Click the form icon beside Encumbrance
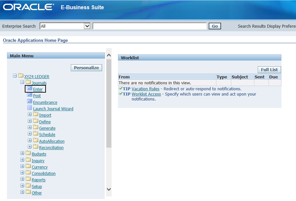The width and height of the screenshot is (296, 201). (x=30, y=101)
